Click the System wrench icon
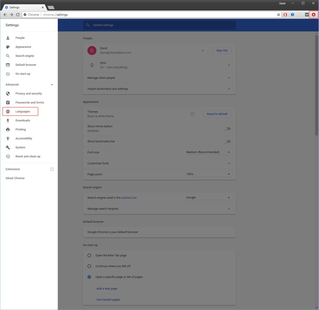319x310 pixels. coord(8,148)
